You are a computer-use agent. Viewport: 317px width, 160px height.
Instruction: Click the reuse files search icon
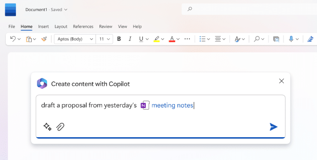pyautogui.click(x=276, y=39)
